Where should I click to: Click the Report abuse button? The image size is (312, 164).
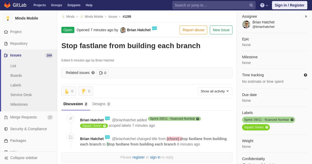click(193, 30)
